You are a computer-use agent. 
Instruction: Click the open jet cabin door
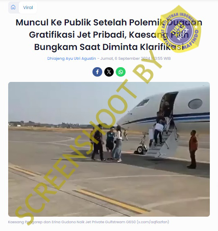[168, 105]
